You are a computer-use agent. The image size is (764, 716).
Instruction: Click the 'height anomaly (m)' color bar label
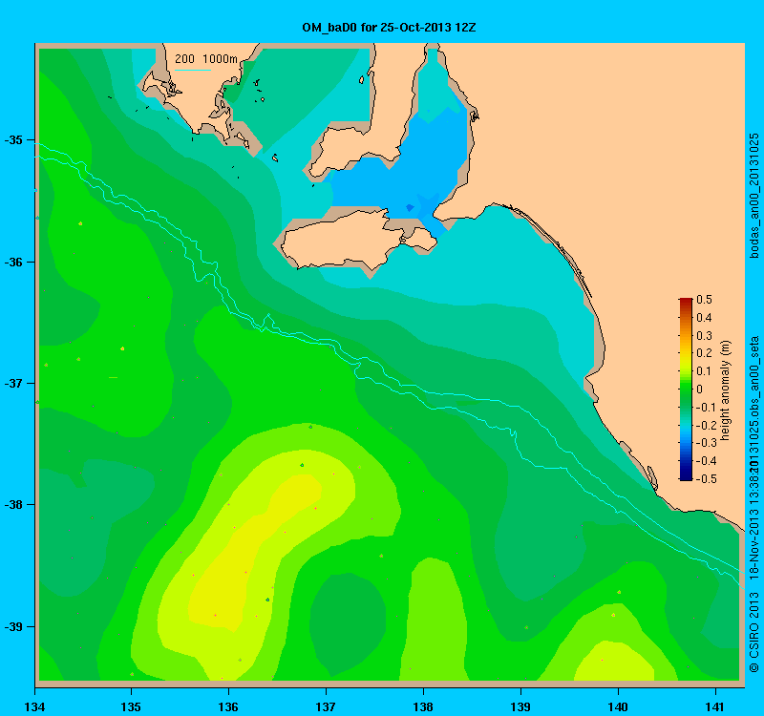point(726,390)
